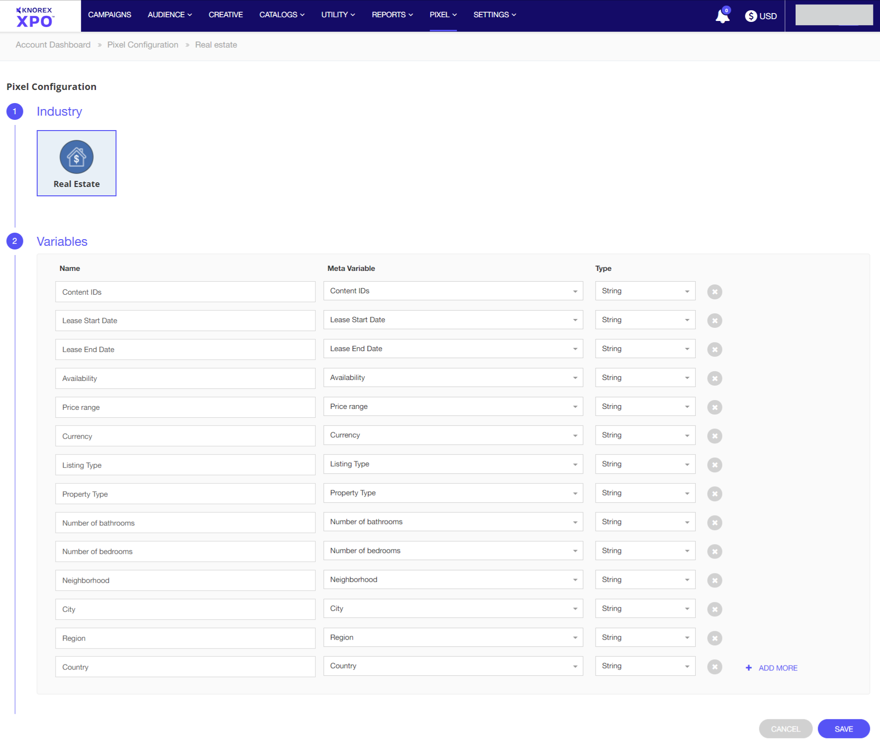Open the Content IDs meta variable dropdown

pos(453,291)
